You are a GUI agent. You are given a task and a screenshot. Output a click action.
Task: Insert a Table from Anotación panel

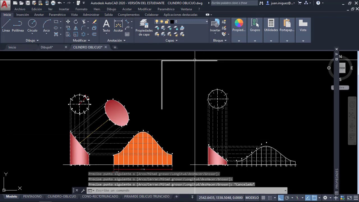tap(127, 34)
